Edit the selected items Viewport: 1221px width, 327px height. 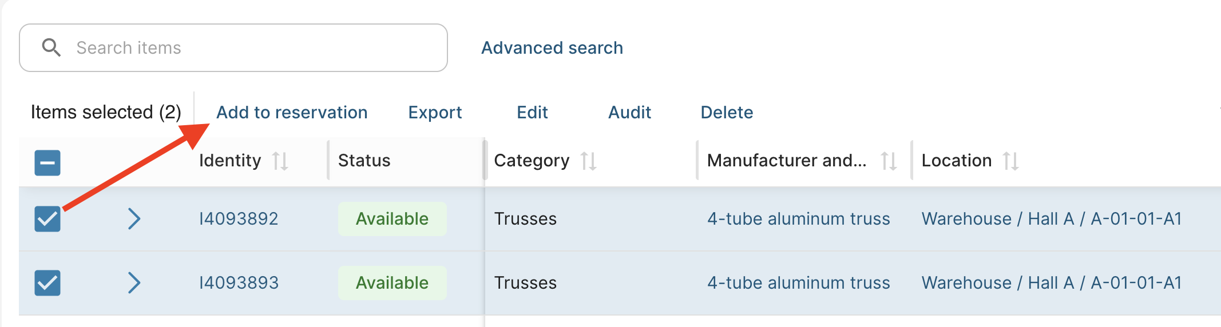(532, 113)
